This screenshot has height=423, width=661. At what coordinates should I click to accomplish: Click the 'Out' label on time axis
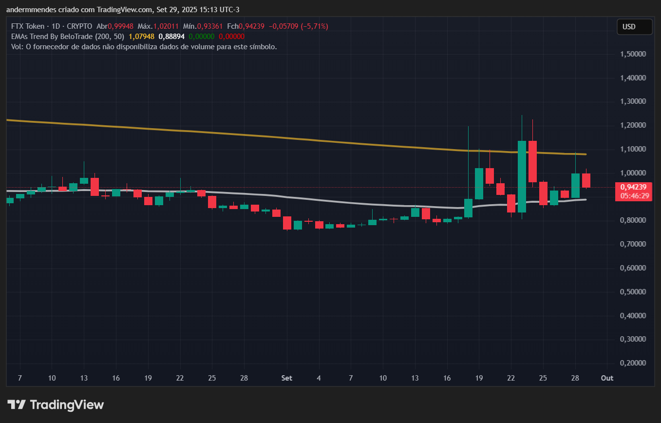click(606, 378)
